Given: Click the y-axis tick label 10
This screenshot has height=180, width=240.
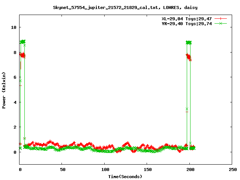Looking at the screenshot, I should pos(14,27).
